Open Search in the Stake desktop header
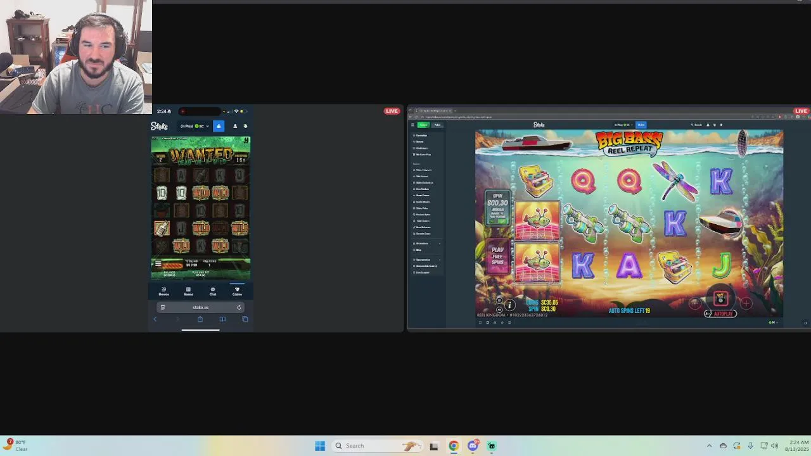 coord(696,125)
